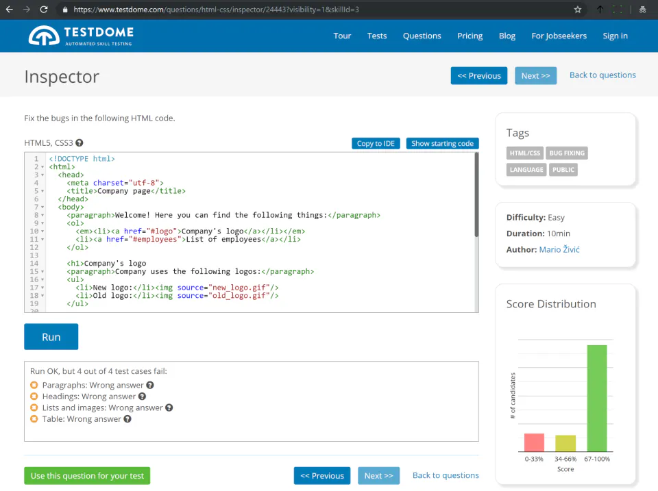Click the TestDome logo
Screen dimensions: 658x491
pos(81,36)
